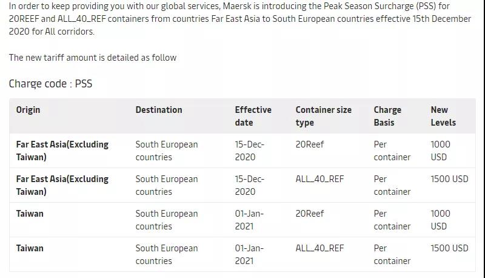This screenshot has height=278, width=485.
Task: Select the Charge Basis column header
Action: coord(387,116)
